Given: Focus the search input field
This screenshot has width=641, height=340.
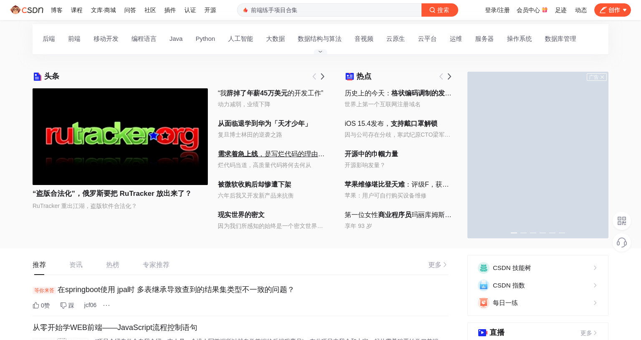Looking at the screenshot, I should click(x=330, y=10).
